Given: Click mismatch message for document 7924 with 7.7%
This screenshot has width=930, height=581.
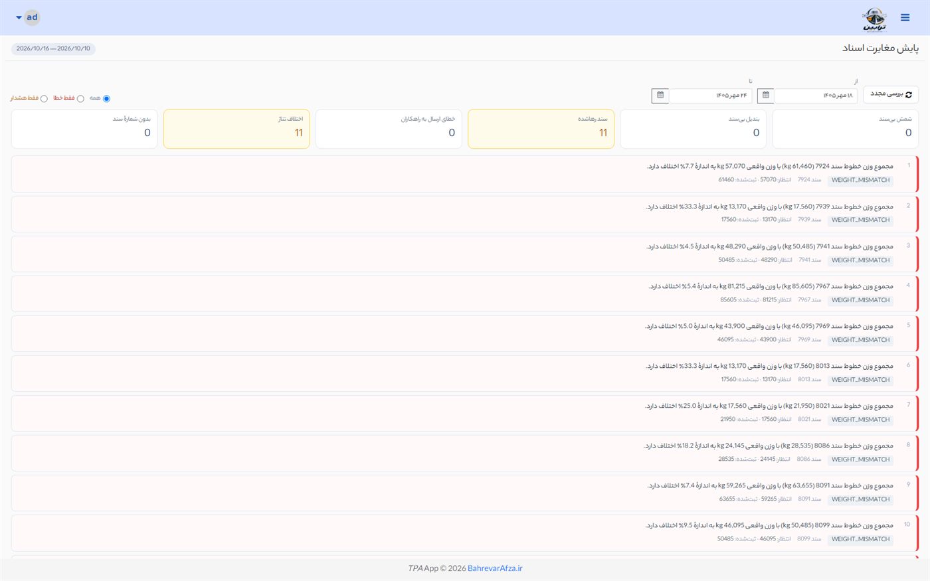Looking at the screenshot, I should [771, 166].
